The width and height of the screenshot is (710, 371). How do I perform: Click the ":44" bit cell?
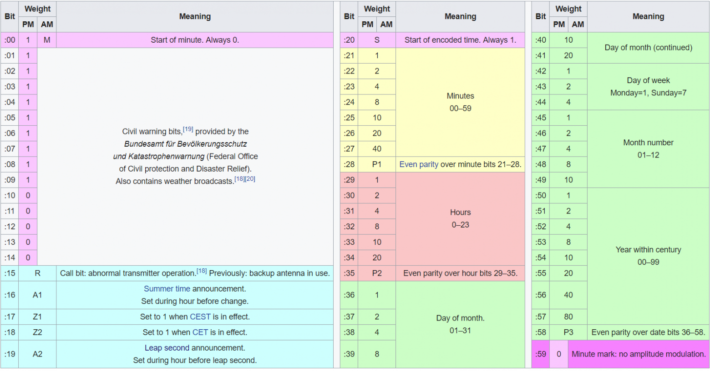coord(541,102)
